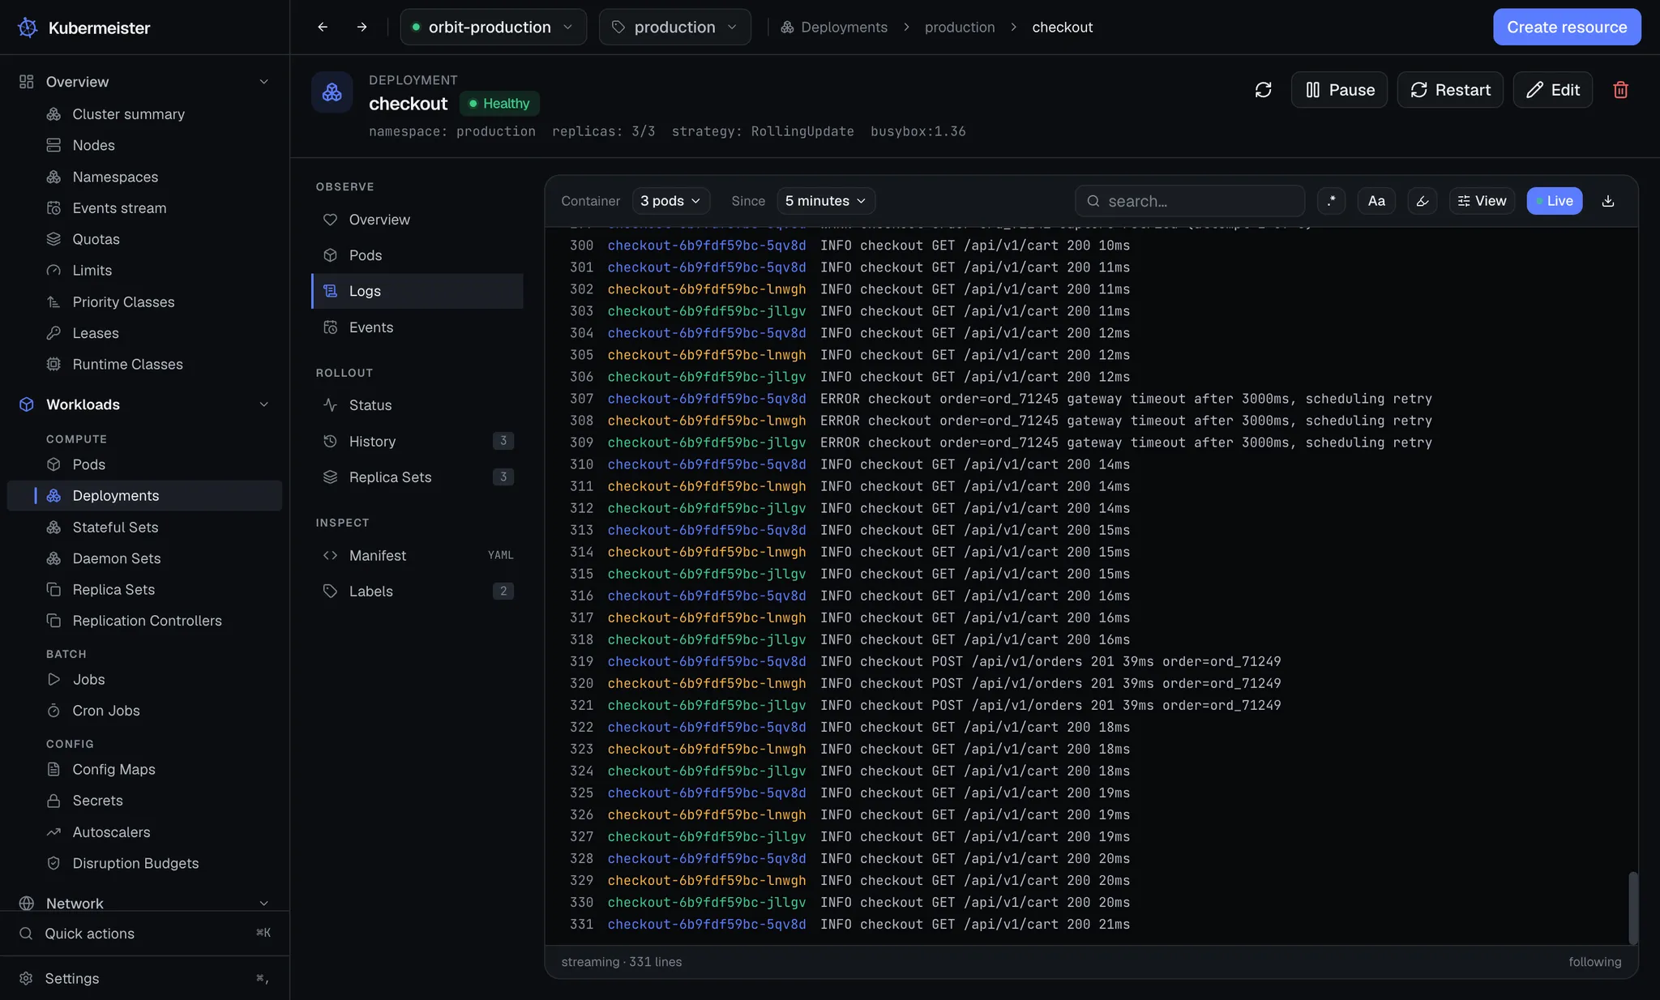Click the log panel vertical scrollbar
Viewport: 1660px width, 1000px height.
point(1633,908)
